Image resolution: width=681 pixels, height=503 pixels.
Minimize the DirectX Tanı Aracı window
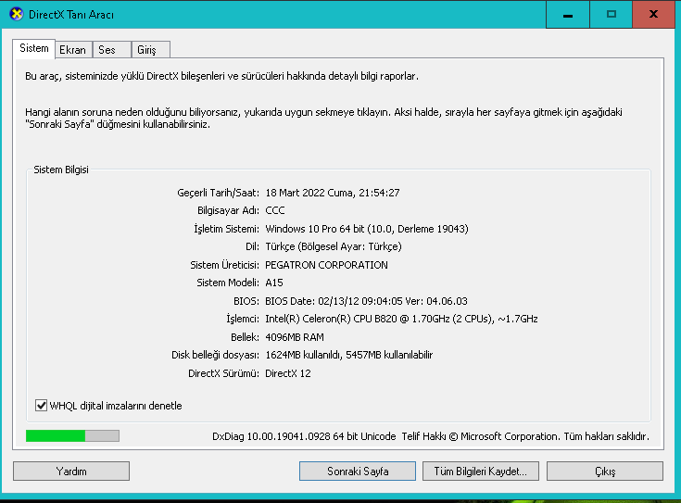[568, 14]
